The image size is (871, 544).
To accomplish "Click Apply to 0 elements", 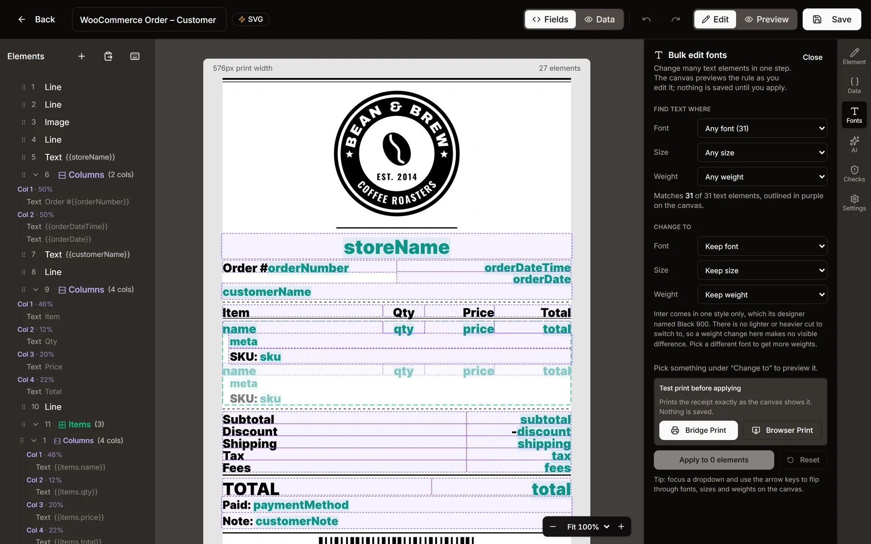I will [x=714, y=460].
